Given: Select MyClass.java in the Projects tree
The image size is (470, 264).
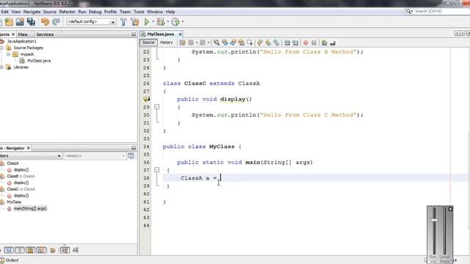Looking at the screenshot, I should 39,61.
